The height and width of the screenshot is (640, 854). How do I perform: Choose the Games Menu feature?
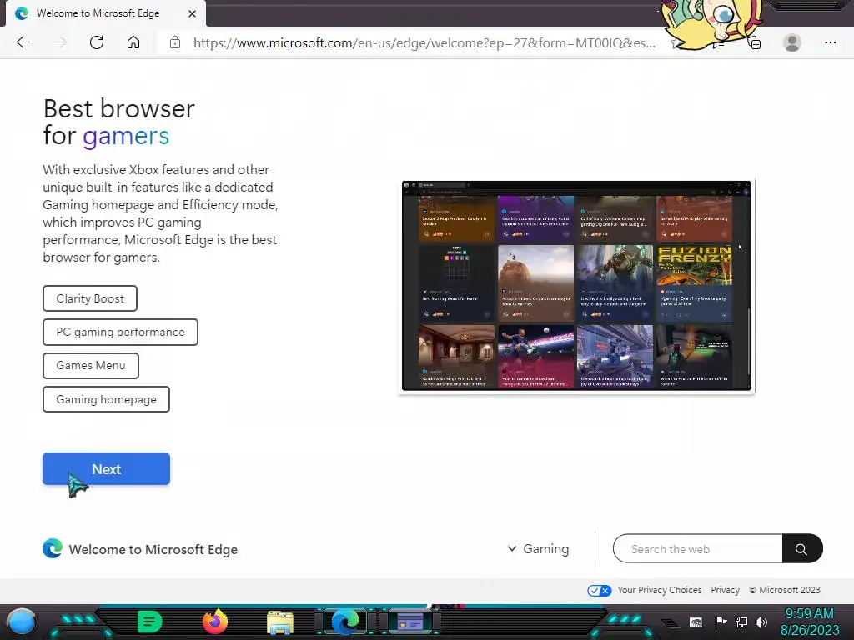click(91, 366)
